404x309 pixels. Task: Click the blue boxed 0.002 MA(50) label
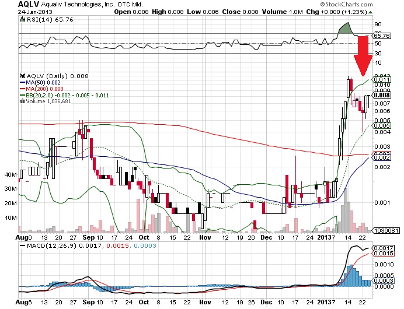(x=382, y=158)
